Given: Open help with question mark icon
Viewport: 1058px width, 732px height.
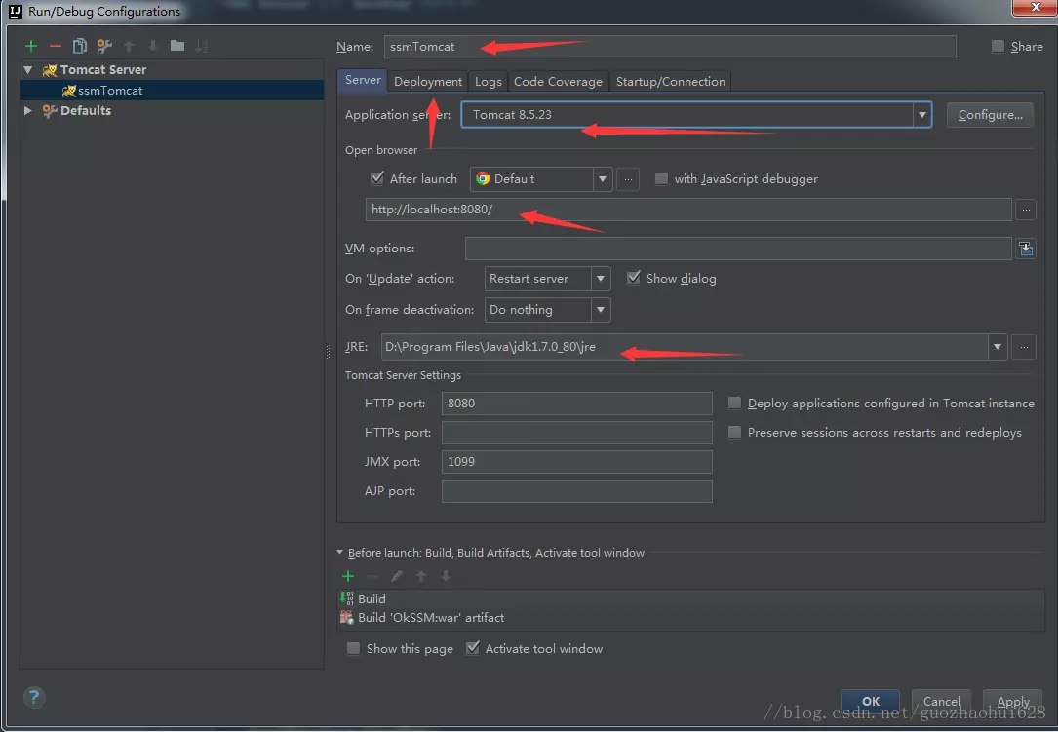Looking at the screenshot, I should [34, 697].
